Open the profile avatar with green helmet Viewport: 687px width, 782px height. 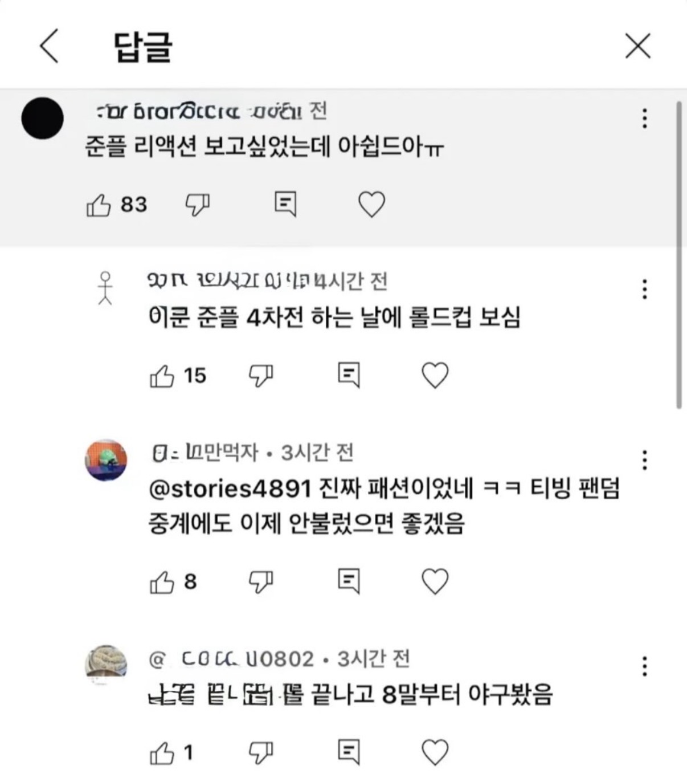106,460
